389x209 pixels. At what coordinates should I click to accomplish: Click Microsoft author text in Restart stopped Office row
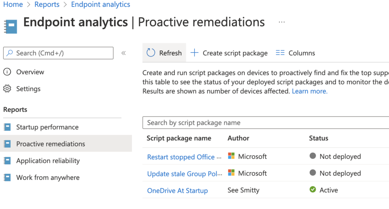[252, 157]
